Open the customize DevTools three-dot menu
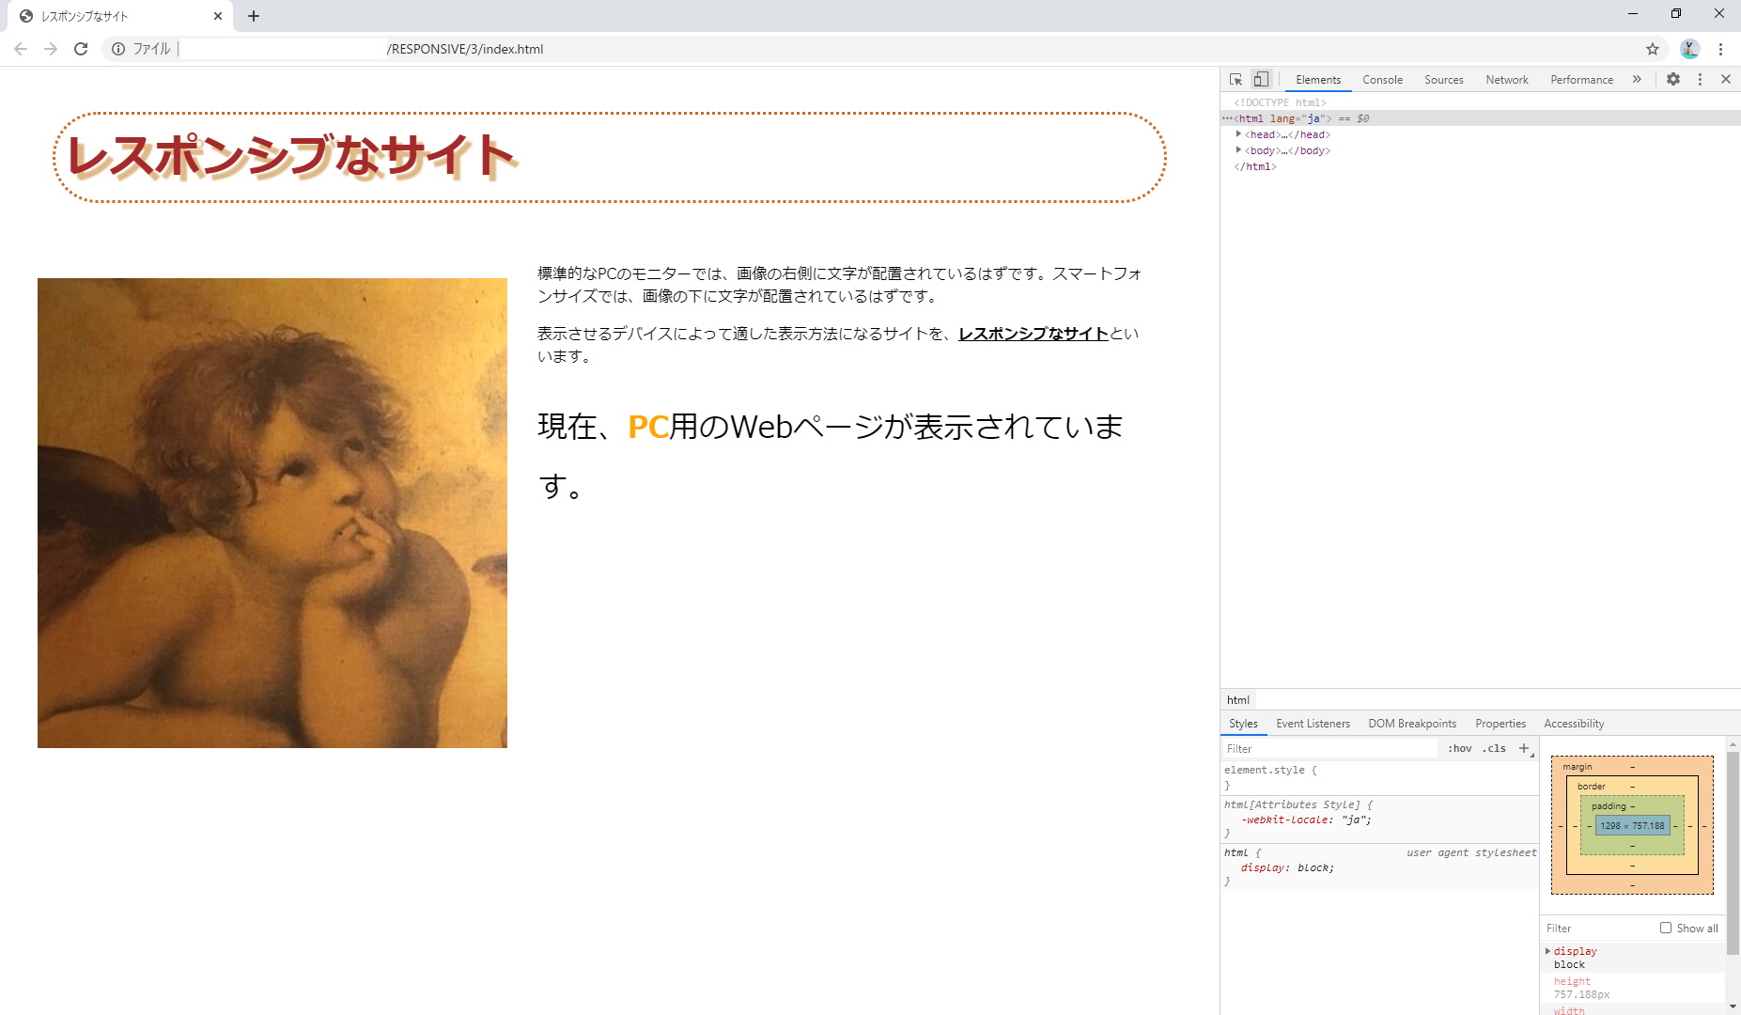 1700,79
